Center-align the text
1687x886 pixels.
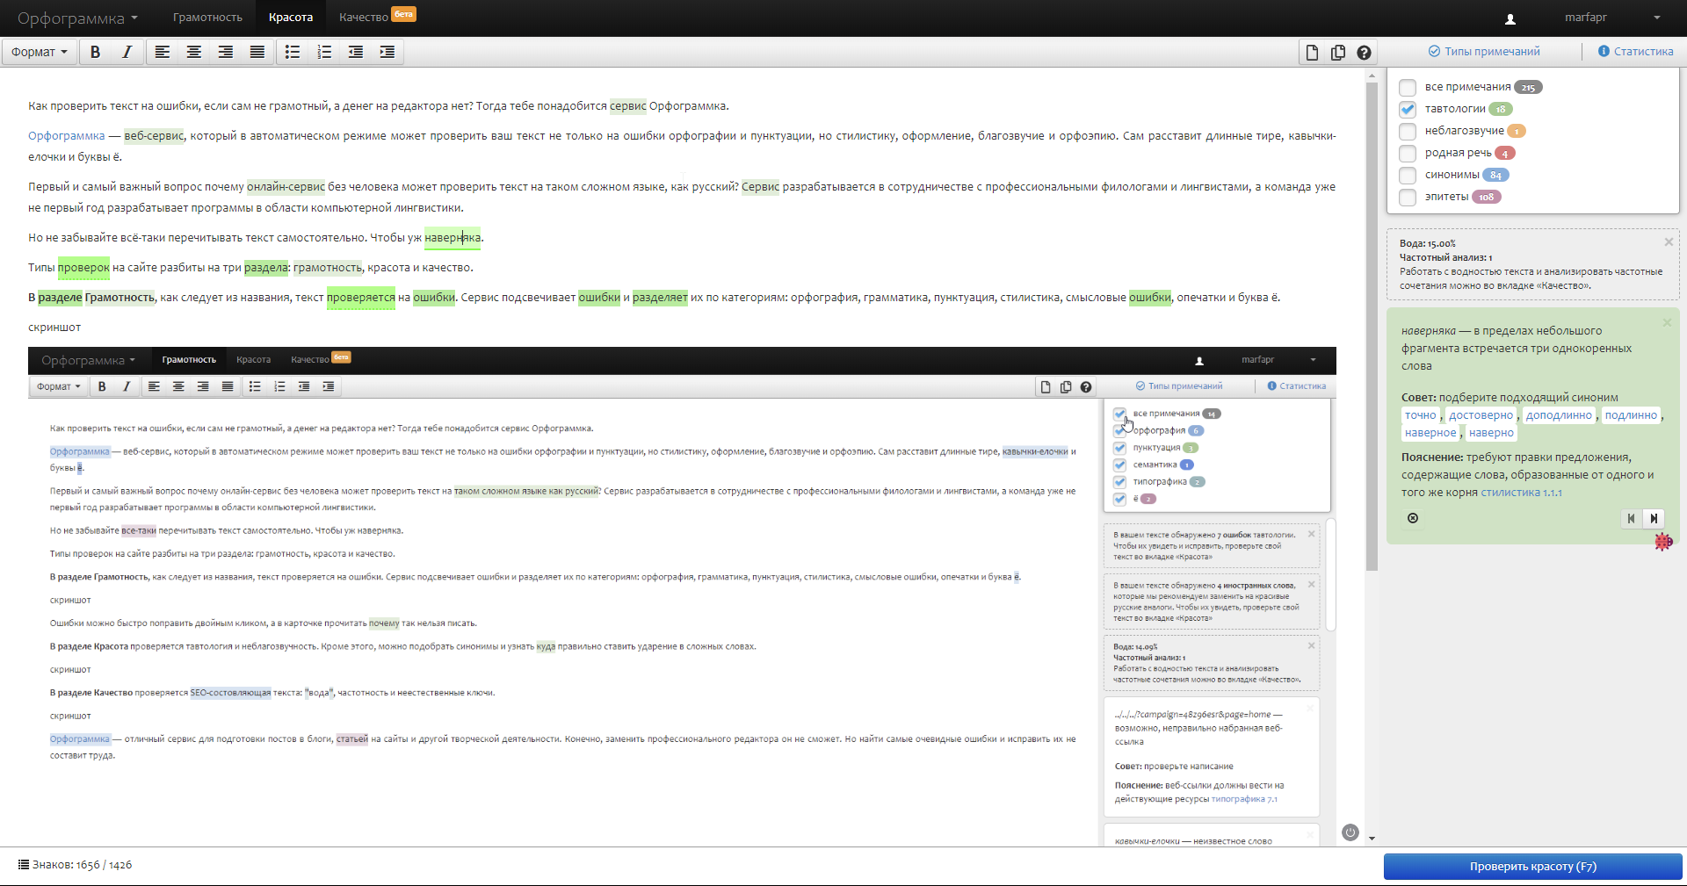pos(194,52)
